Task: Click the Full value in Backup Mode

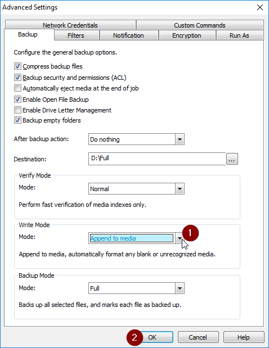Action: point(132,288)
